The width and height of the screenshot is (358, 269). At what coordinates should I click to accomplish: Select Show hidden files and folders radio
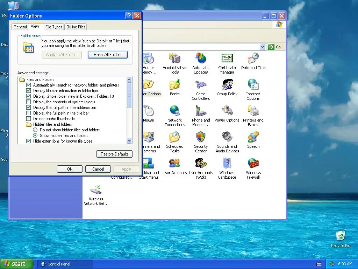(35, 136)
